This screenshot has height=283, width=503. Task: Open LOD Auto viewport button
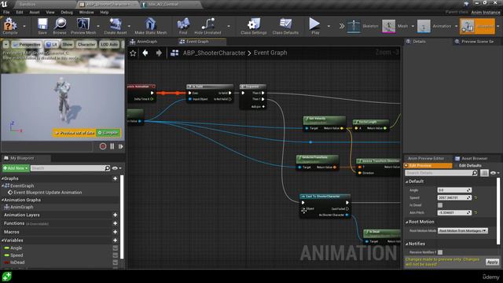pyautogui.click(x=108, y=45)
